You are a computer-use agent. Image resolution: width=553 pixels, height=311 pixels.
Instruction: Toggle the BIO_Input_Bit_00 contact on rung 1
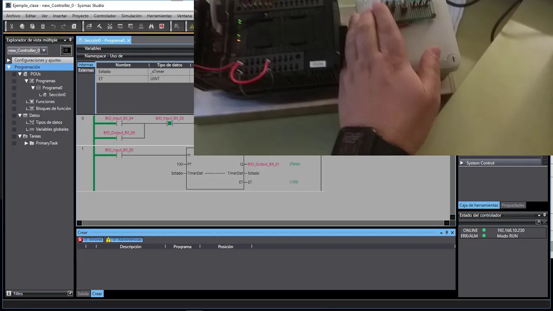(x=119, y=155)
